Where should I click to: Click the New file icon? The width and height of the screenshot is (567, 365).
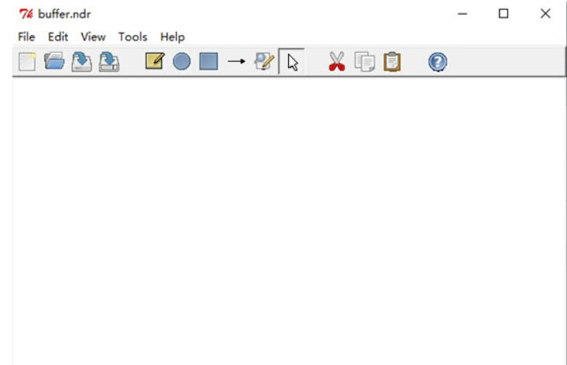[x=27, y=62]
